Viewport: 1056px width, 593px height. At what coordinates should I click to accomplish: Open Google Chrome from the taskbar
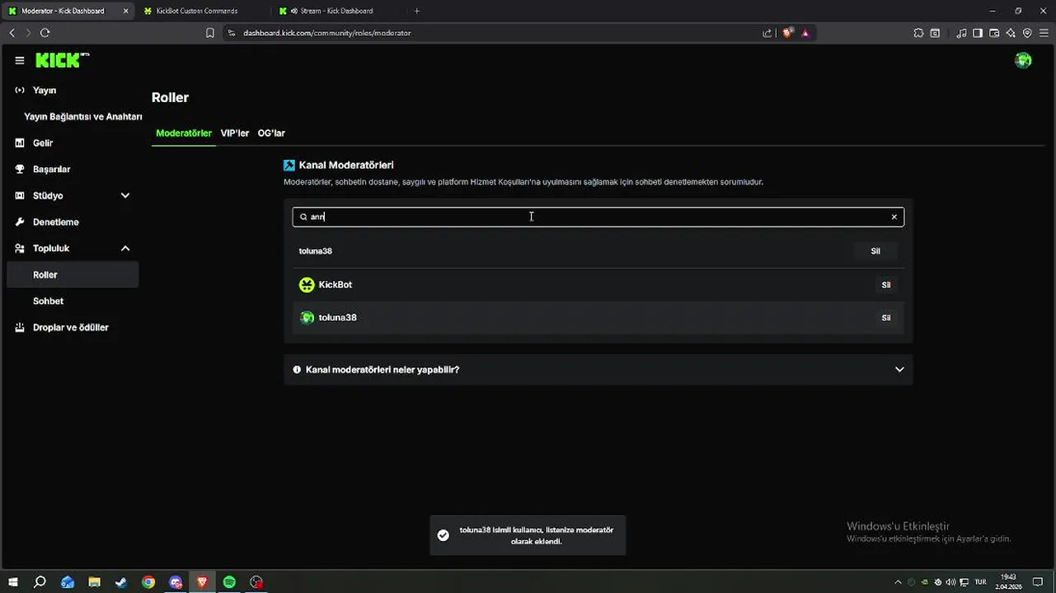click(x=148, y=582)
